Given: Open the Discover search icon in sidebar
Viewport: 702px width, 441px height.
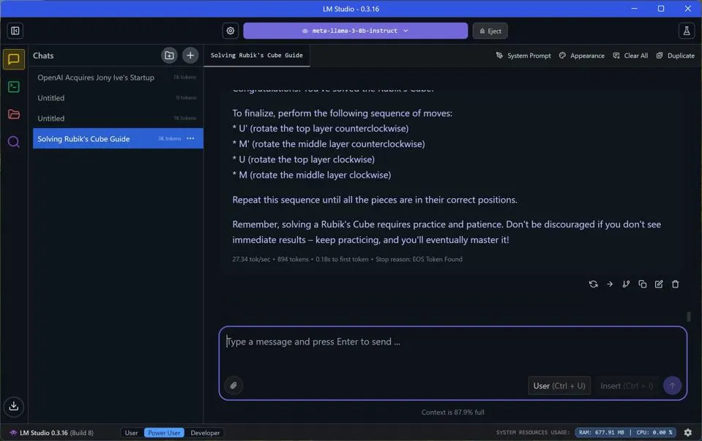Looking at the screenshot, I should [x=14, y=142].
